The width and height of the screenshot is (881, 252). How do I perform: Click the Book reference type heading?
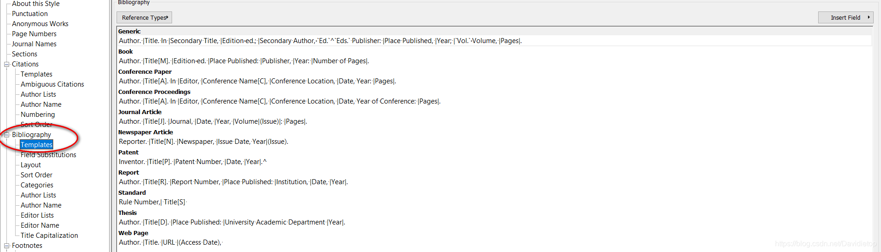125,51
